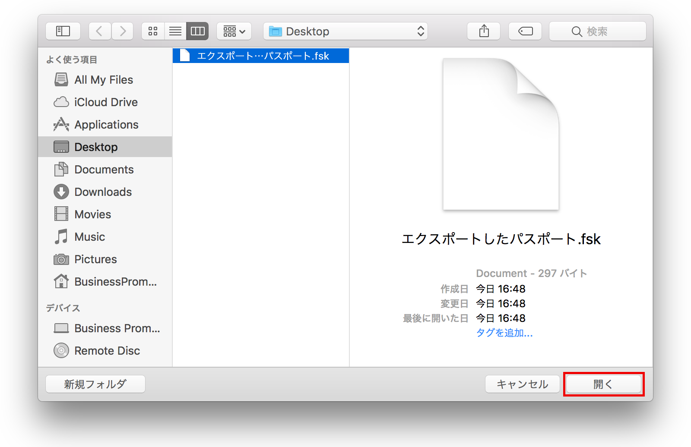The height and width of the screenshot is (447, 691).
Task: Click the Share toolbar icon
Action: [x=484, y=31]
